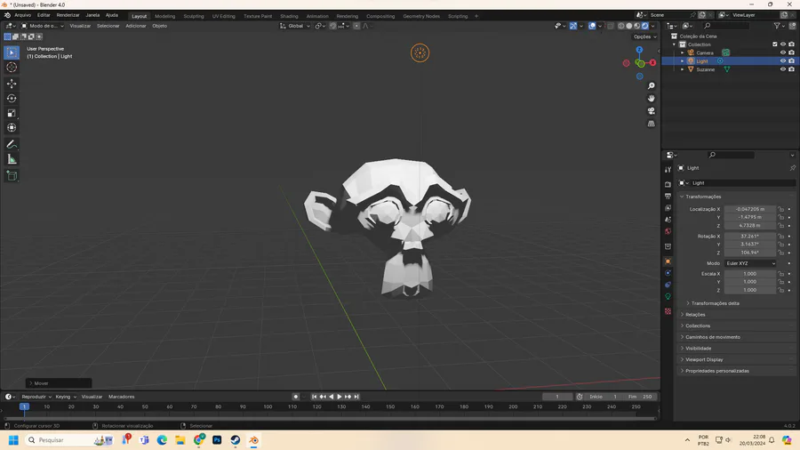Click the play animation button
This screenshot has width=800, height=450.
[340, 397]
